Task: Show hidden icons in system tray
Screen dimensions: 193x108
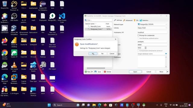Action: (x=157, y=105)
